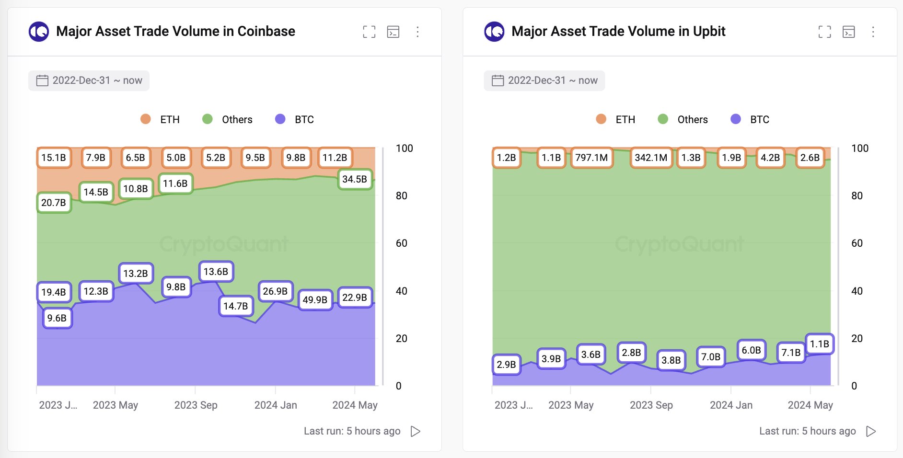
Task: Rerun the Coinbase query with play icon
Action: coord(416,431)
